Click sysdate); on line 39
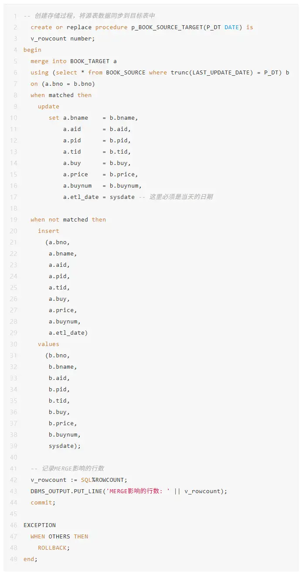This screenshot has height=578, width=302. point(64,446)
